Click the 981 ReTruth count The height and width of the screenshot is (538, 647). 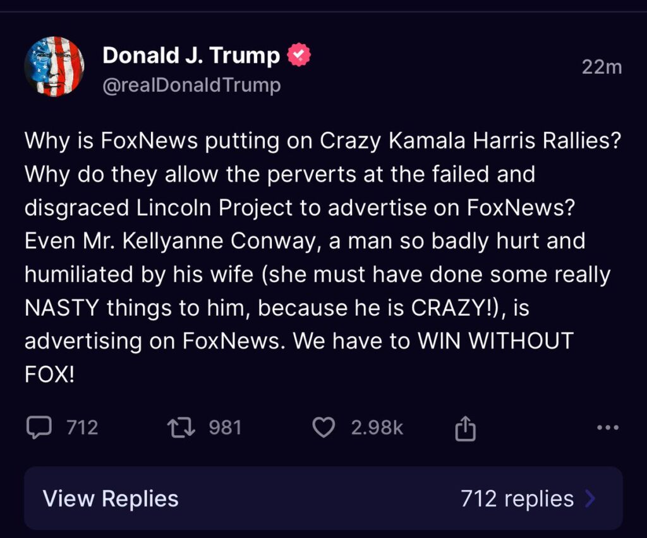point(226,427)
